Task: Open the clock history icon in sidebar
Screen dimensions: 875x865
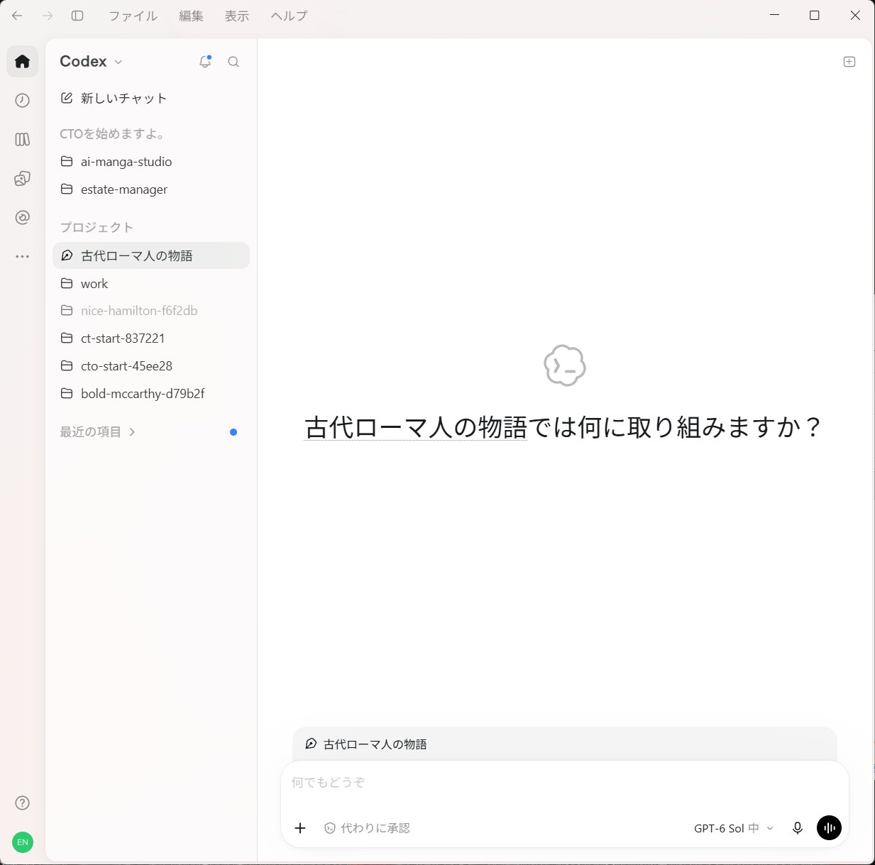Action: 23,100
